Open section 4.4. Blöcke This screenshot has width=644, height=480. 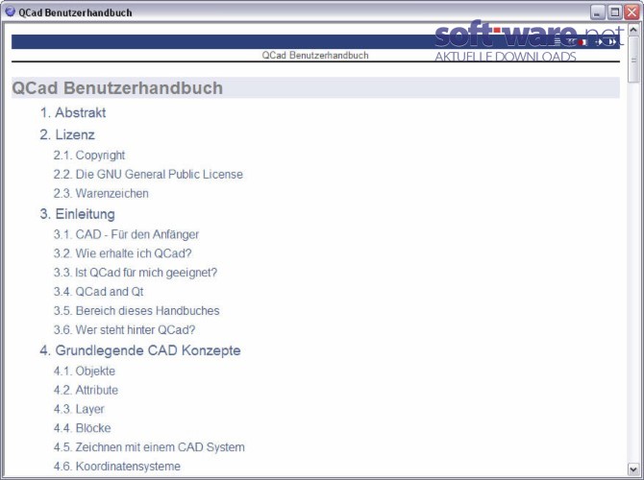click(82, 428)
